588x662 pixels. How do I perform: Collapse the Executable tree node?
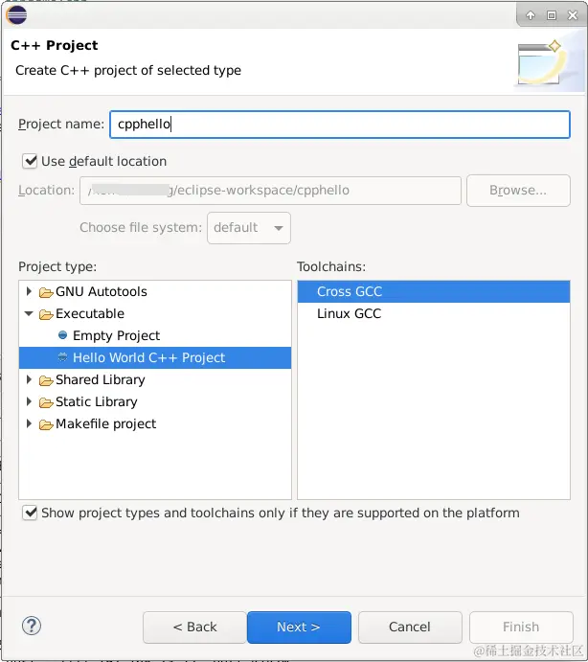[x=30, y=314]
